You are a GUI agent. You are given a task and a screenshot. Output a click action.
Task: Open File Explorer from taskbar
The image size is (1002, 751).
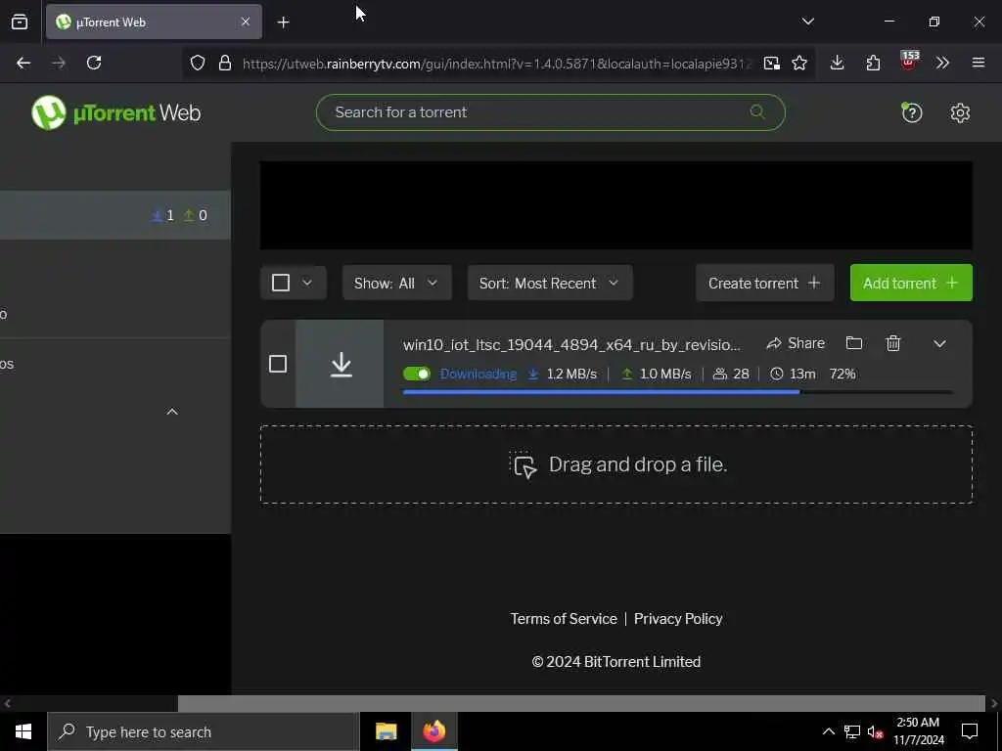coord(386,731)
